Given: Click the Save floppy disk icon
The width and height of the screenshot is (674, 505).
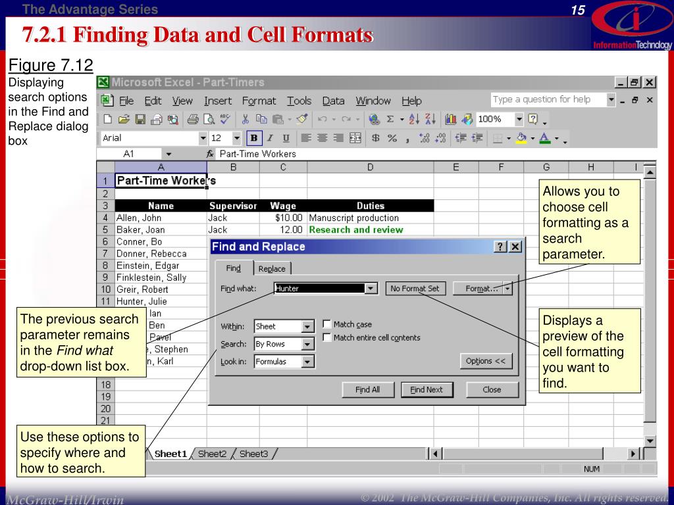Looking at the screenshot, I should click(x=140, y=120).
